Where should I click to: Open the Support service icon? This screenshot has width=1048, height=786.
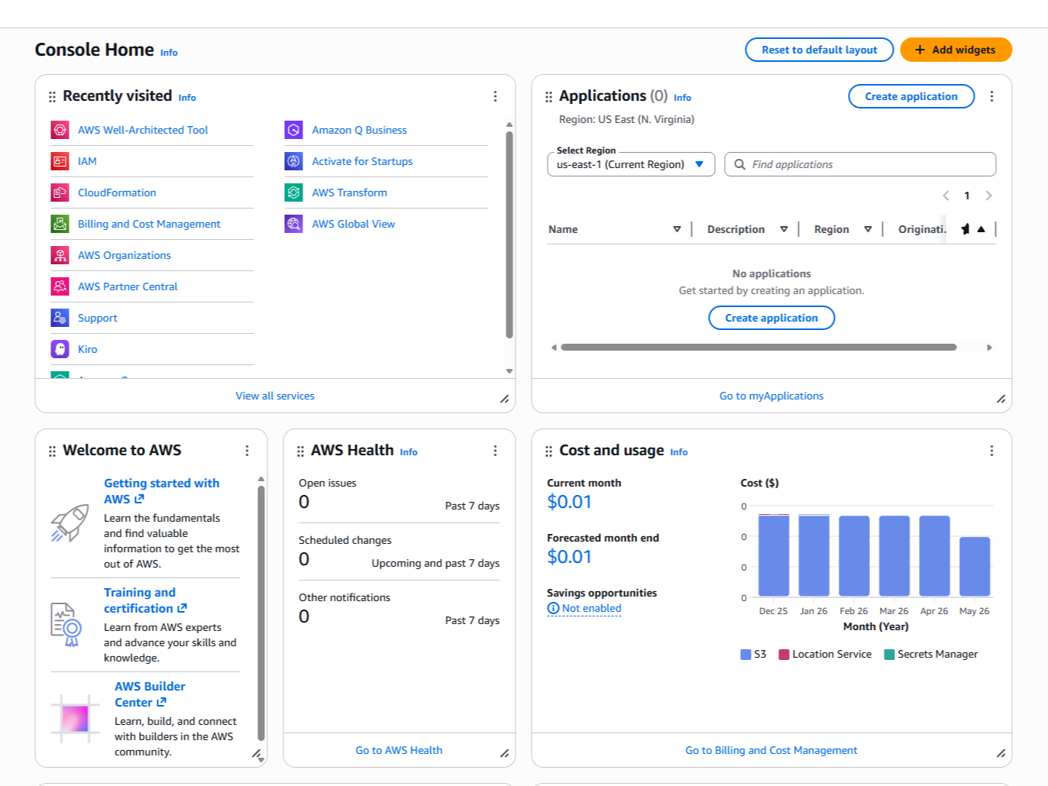click(x=60, y=318)
